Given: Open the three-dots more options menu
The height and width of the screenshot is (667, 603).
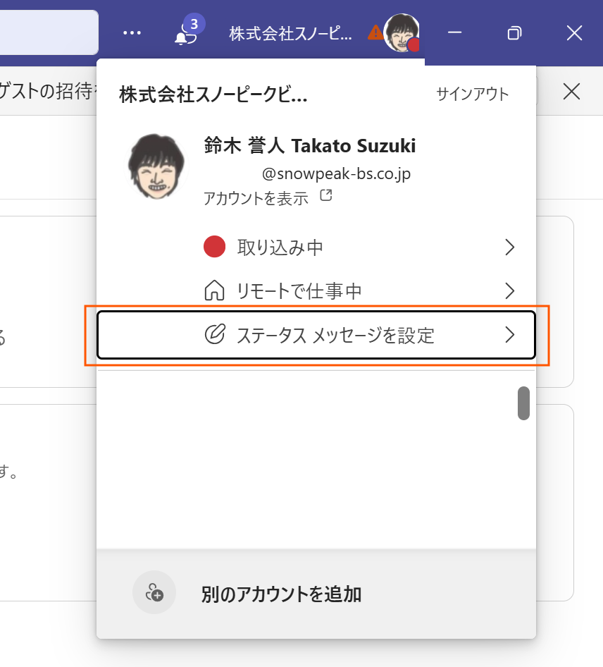Looking at the screenshot, I should coord(132,33).
